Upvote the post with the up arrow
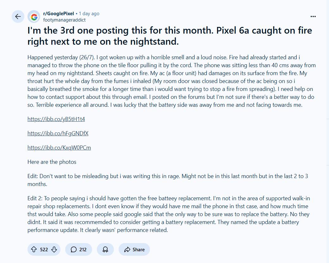329x263 pixels. tap(34, 249)
